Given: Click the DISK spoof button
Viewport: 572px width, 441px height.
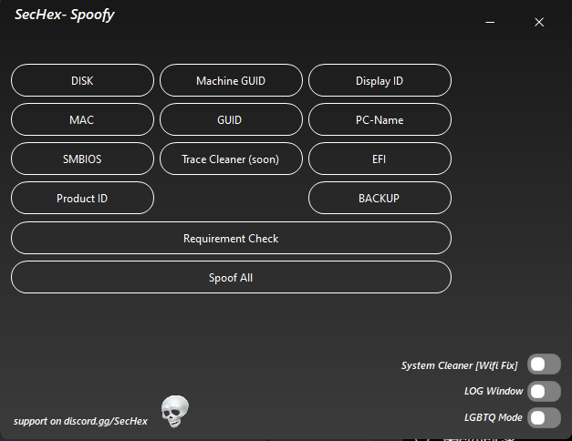Looking at the screenshot, I should click(82, 81).
